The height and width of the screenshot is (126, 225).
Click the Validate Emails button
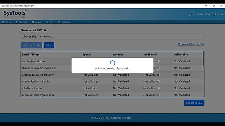tap(31, 45)
